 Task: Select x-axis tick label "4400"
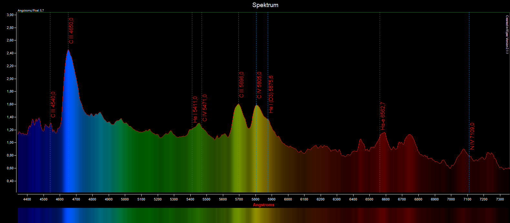point(27,199)
